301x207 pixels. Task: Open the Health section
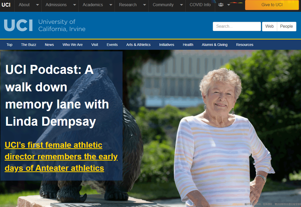pos(188,45)
